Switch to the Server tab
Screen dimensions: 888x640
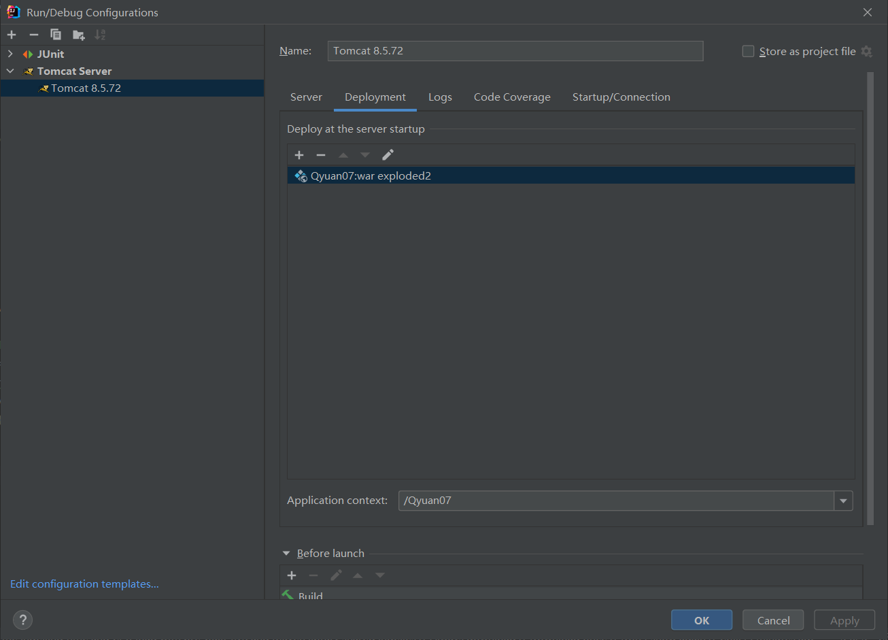coord(306,97)
